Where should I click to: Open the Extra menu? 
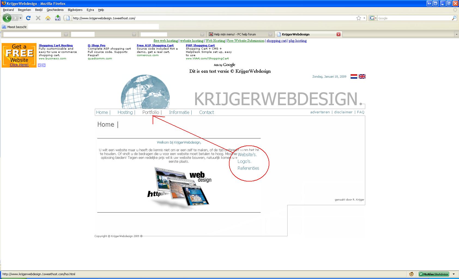(x=90, y=10)
